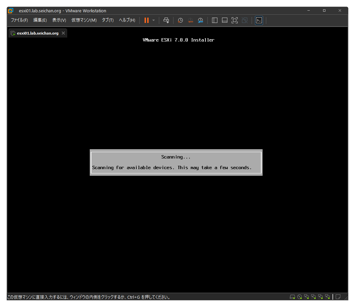Open the power options dropdown arrow
Image resolution: width=355 pixels, height=307 pixels.
pyautogui.click(x=154, y=20)
